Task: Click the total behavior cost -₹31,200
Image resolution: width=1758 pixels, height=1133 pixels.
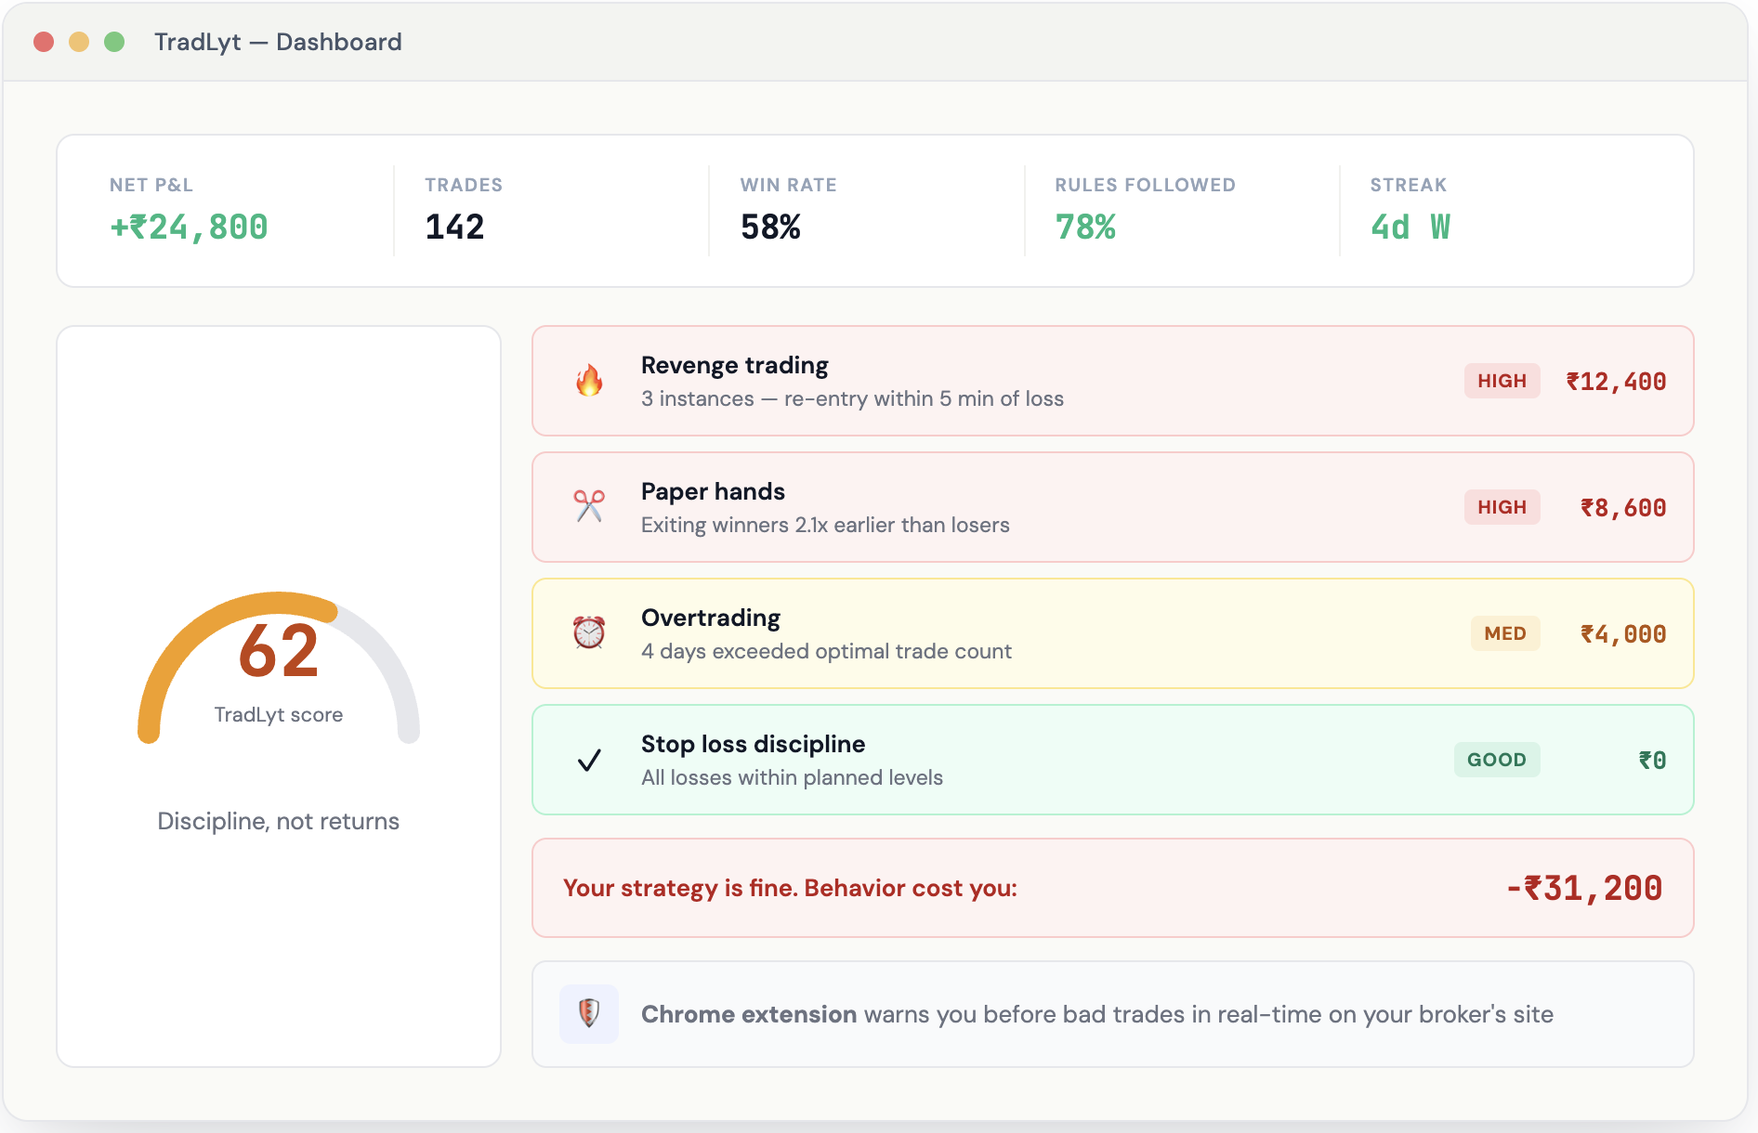Action: pyautogui.click(x=1584, y=889)
